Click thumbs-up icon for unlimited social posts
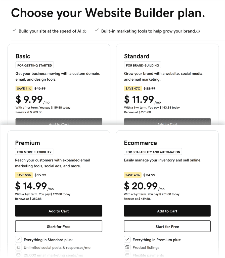Screen dimensions: 225x258 point(18,247)
